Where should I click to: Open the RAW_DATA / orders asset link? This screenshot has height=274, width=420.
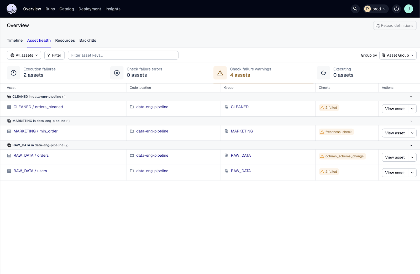pos(31,155)
